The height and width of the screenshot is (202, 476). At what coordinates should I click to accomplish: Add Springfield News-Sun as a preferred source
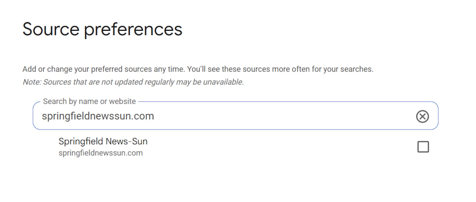click(x=423, y=147)
